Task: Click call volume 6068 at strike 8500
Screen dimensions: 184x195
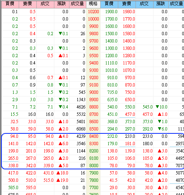Action: point(81,129)
